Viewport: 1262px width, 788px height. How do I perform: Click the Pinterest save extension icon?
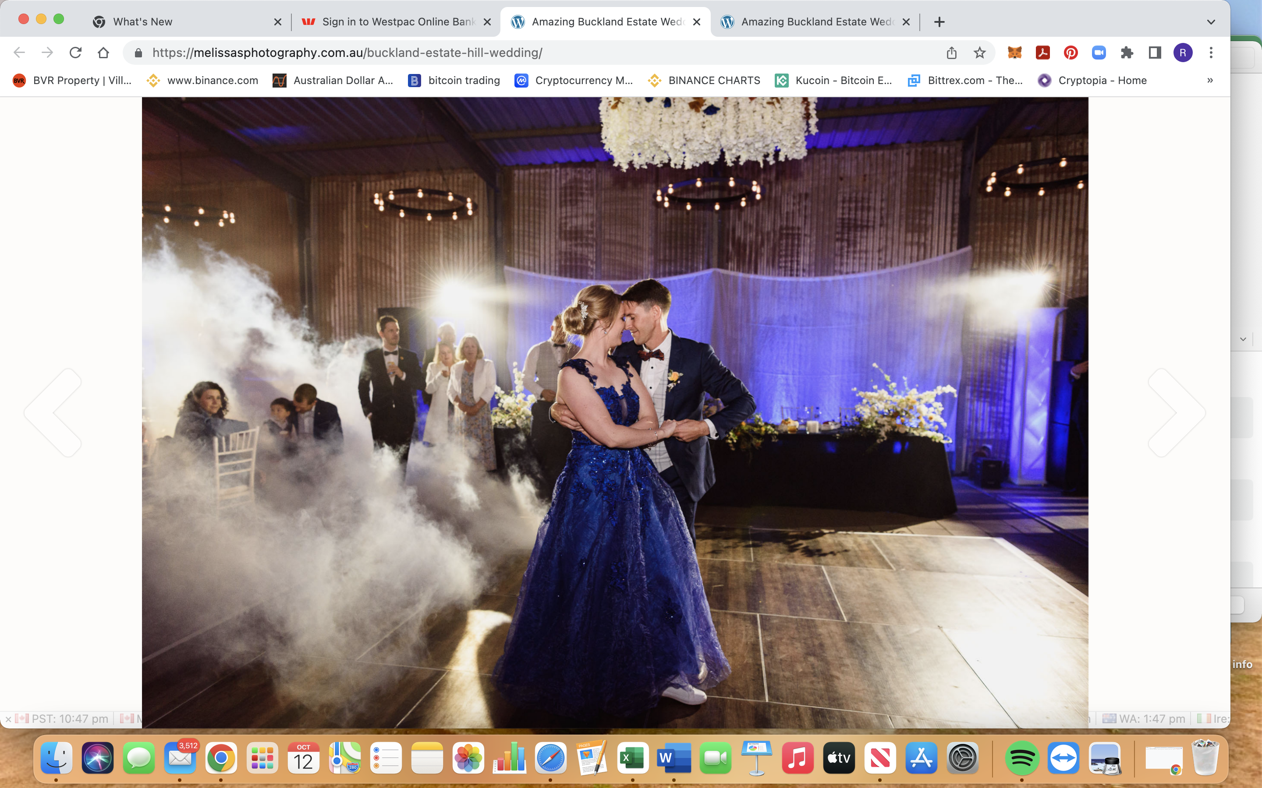1071,53
